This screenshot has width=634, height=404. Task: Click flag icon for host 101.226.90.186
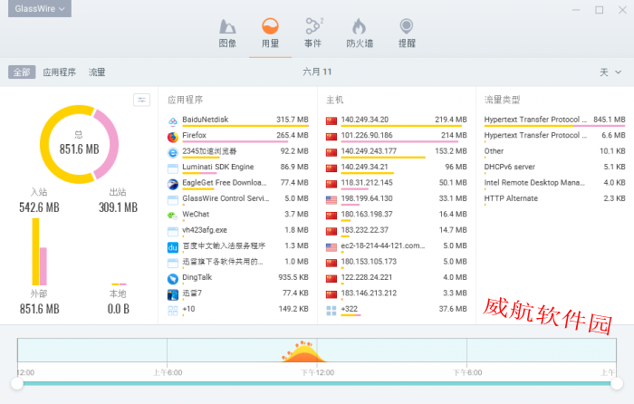pyautogui.click(x=331, y=137)
